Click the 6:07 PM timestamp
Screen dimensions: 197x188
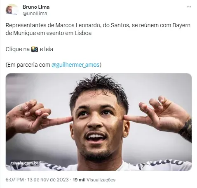pos(14,180)
